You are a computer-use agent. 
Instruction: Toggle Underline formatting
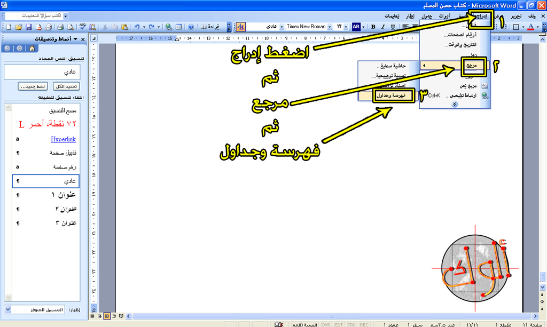click(393, 27)
